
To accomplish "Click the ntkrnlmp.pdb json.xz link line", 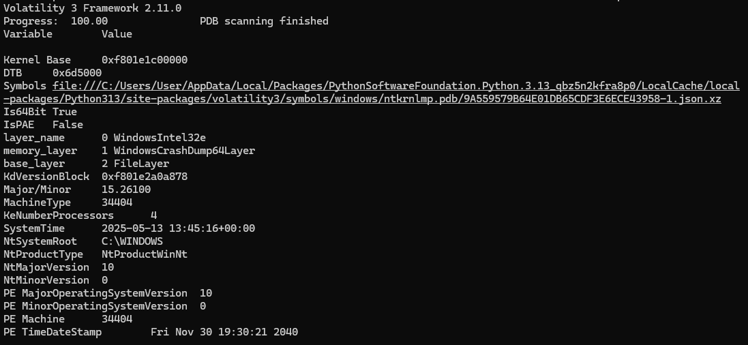I will [362, 99].
